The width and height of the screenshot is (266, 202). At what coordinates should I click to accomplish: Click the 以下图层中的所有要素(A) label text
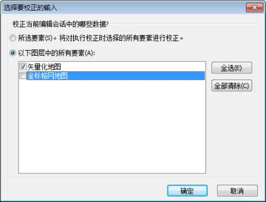[x=56, y=53]
